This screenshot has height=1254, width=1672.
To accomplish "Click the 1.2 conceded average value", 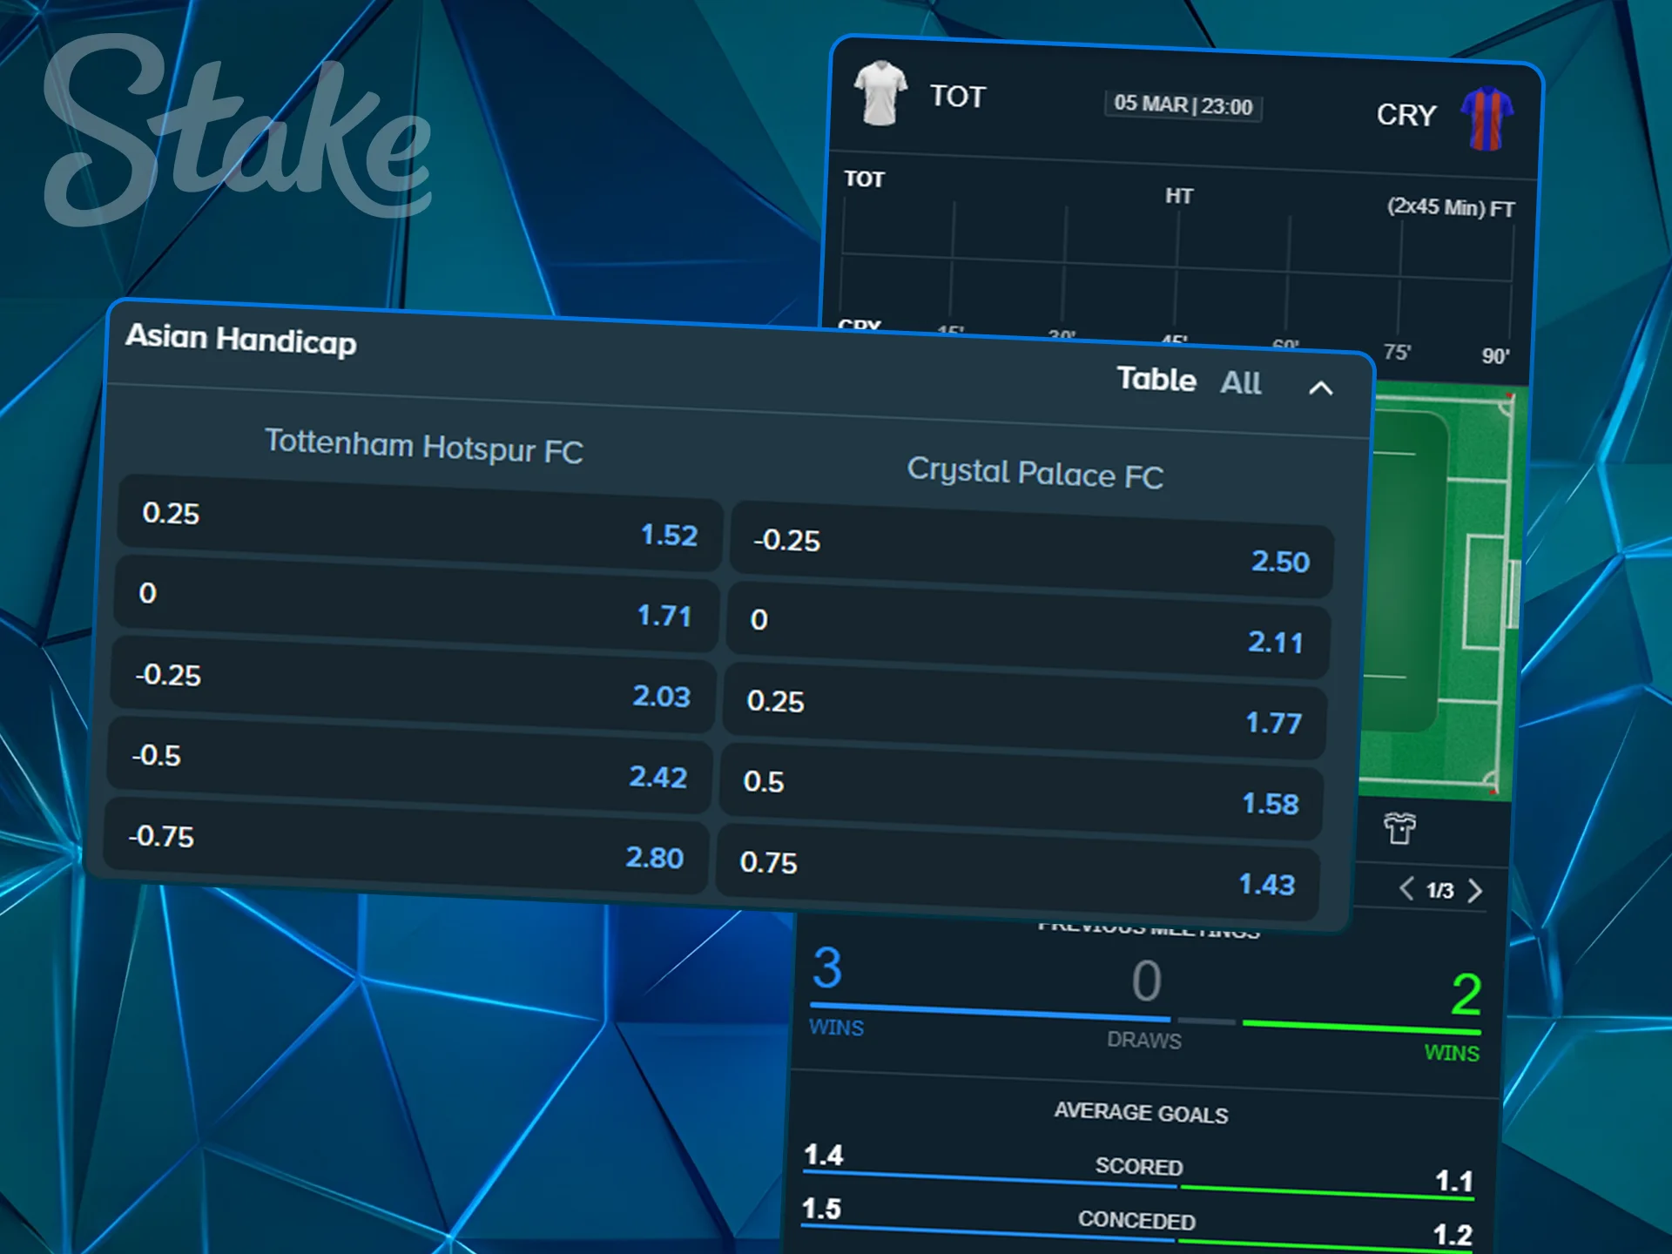I will pyautogui.click(x=1453, y=1235).
